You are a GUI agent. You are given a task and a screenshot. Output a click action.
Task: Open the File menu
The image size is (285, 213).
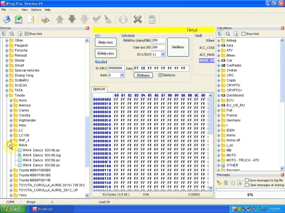[4, 10]
